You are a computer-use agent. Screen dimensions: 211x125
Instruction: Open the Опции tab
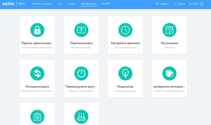(x=72, y=4)
